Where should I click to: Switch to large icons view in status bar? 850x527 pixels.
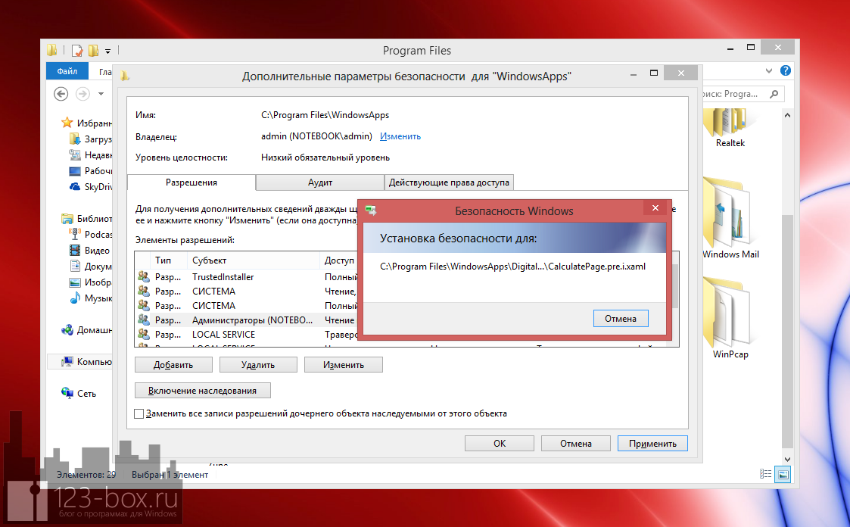(x=783, y=475)
